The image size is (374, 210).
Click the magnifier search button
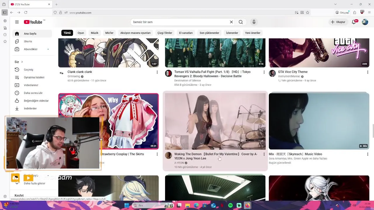(241, 22)
